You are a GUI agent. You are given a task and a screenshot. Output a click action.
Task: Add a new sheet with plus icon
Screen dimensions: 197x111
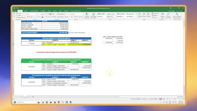[x=33, y=97]
